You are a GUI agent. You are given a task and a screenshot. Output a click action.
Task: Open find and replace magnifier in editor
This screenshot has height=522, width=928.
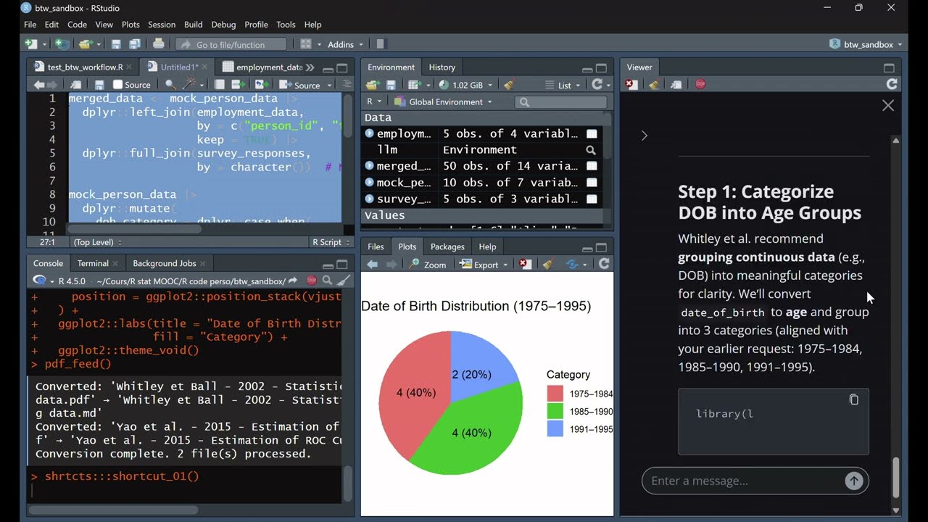click(x=170, y=85)
